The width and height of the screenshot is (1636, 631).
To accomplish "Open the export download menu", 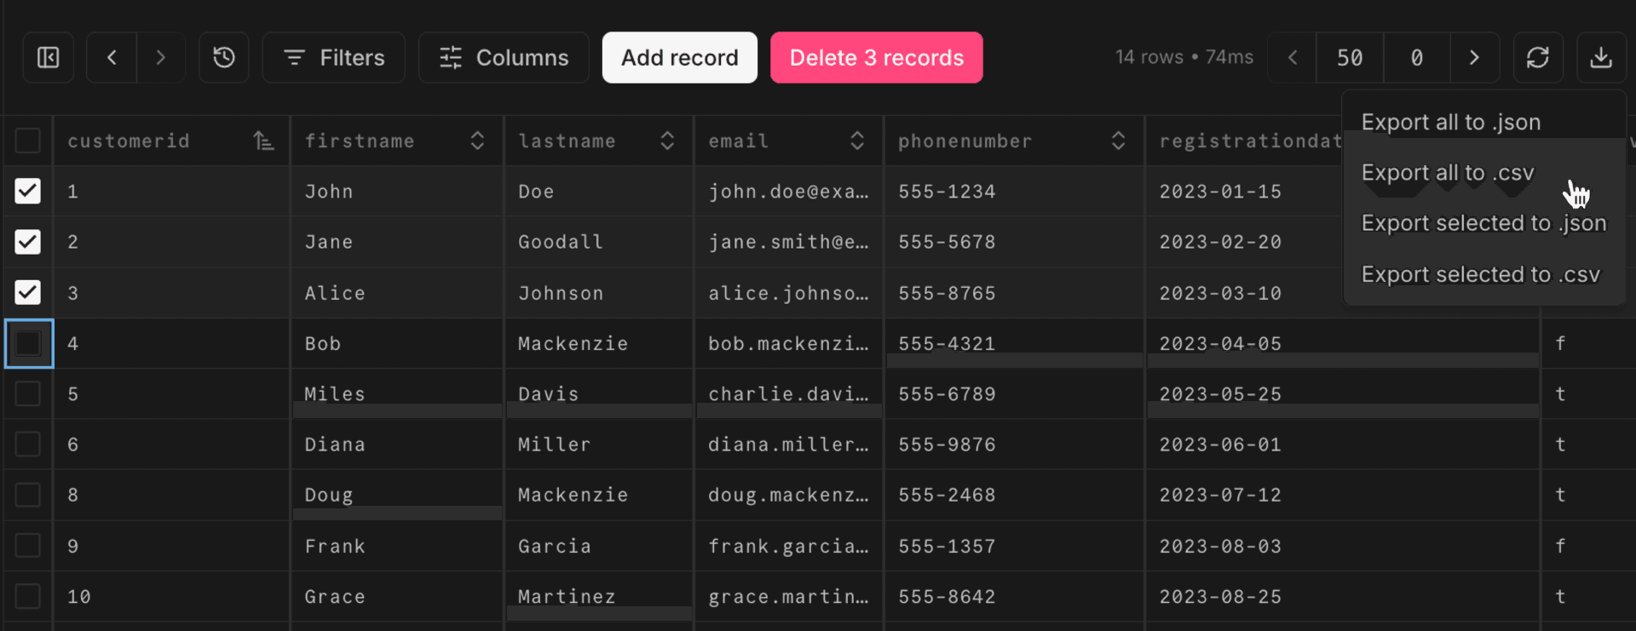I will click(x=1603, y=57).
